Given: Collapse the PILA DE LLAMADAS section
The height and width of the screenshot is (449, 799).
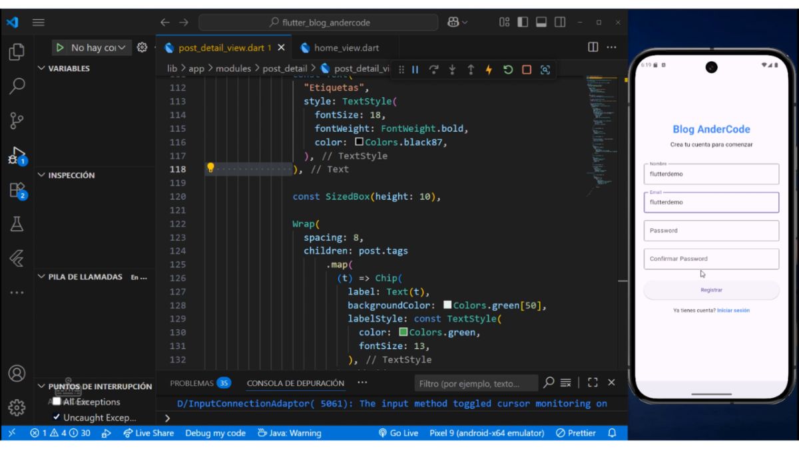Looking at the screenshot, I should point(42,277).
